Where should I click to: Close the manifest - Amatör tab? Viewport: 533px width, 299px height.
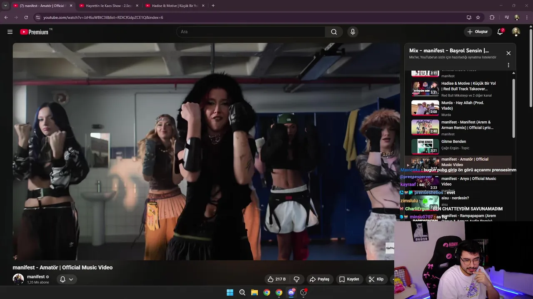(71, 6)
